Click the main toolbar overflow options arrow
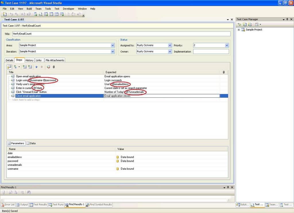Screen dimensions: 294x213 pos(84,15)
